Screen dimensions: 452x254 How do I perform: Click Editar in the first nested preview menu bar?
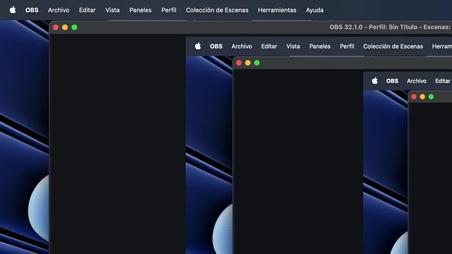click(x=269, y=46)
